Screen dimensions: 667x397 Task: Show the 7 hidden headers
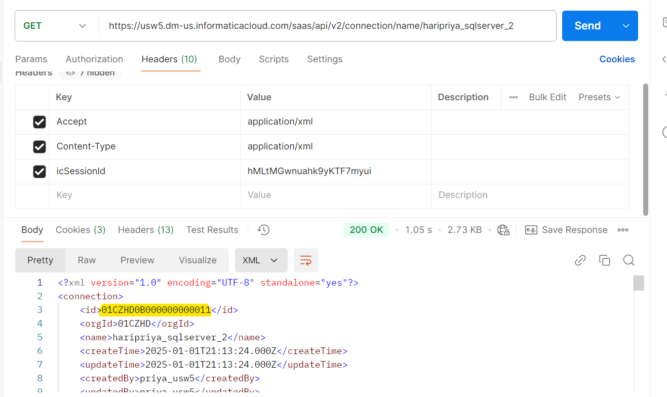point(90,73)
